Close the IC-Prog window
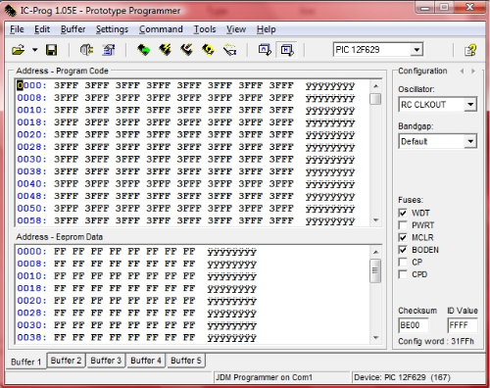Image resolution: width=490 pixels, height=388 pixels. pos(469,8)
